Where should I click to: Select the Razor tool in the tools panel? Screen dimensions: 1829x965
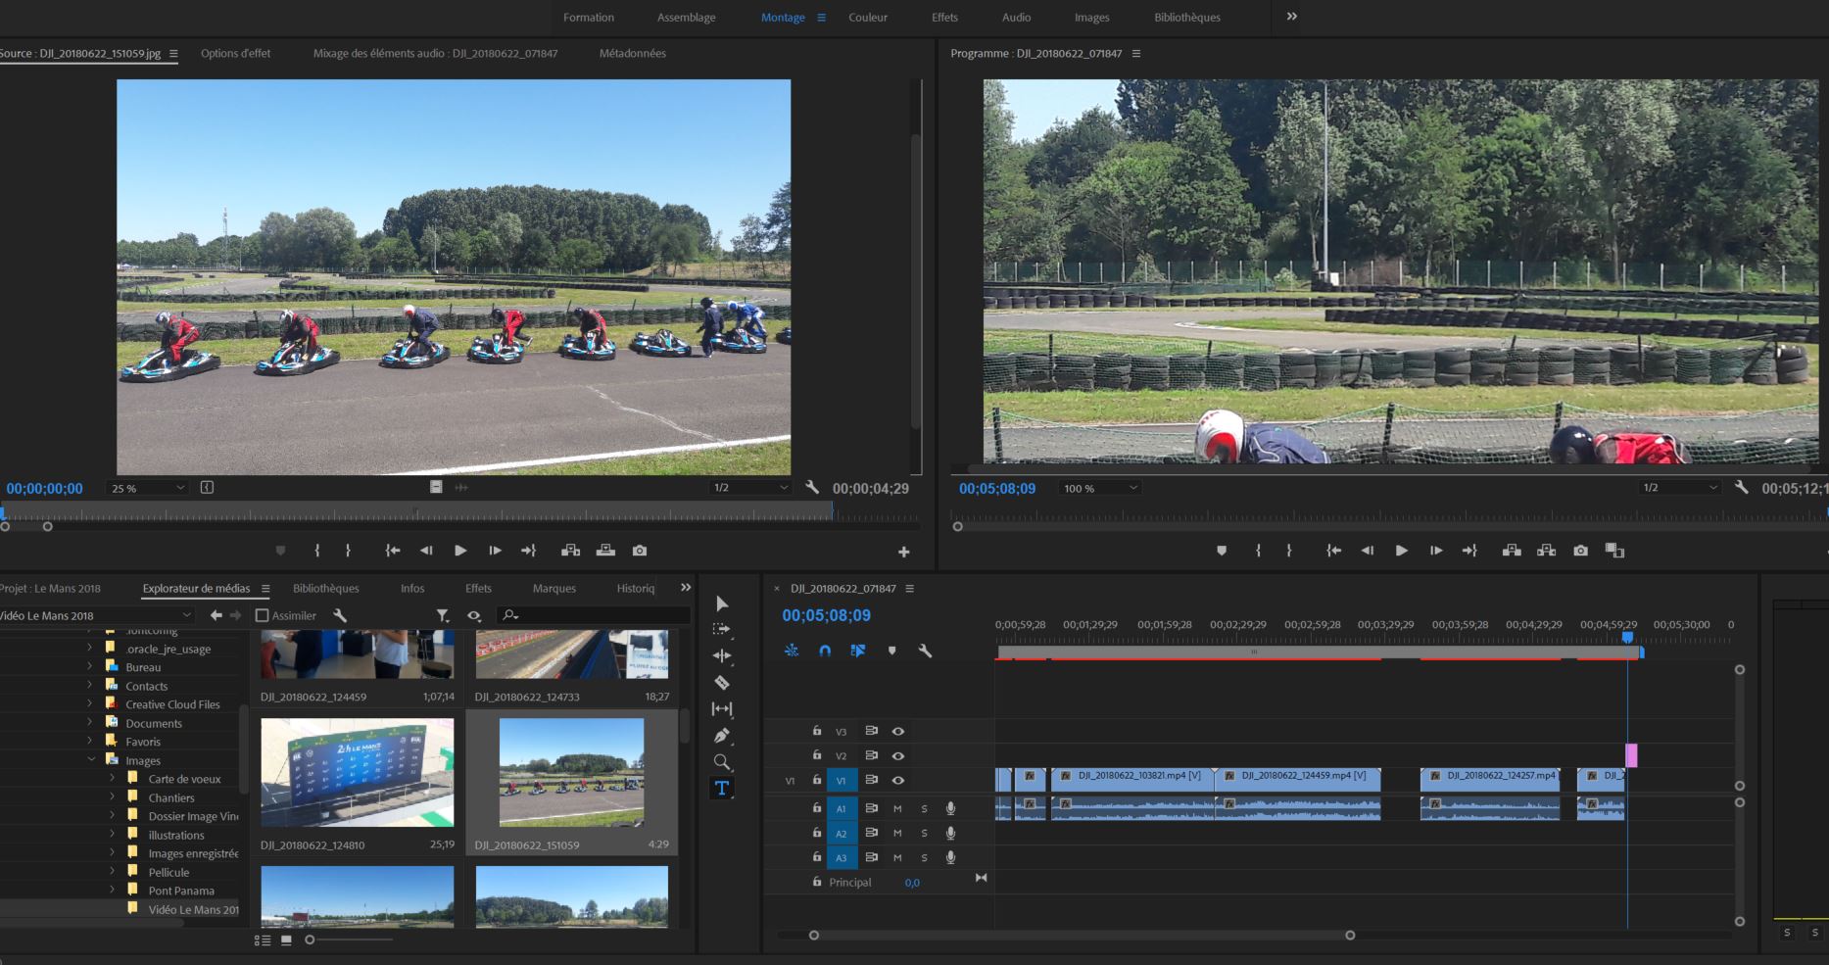point(722,683)
